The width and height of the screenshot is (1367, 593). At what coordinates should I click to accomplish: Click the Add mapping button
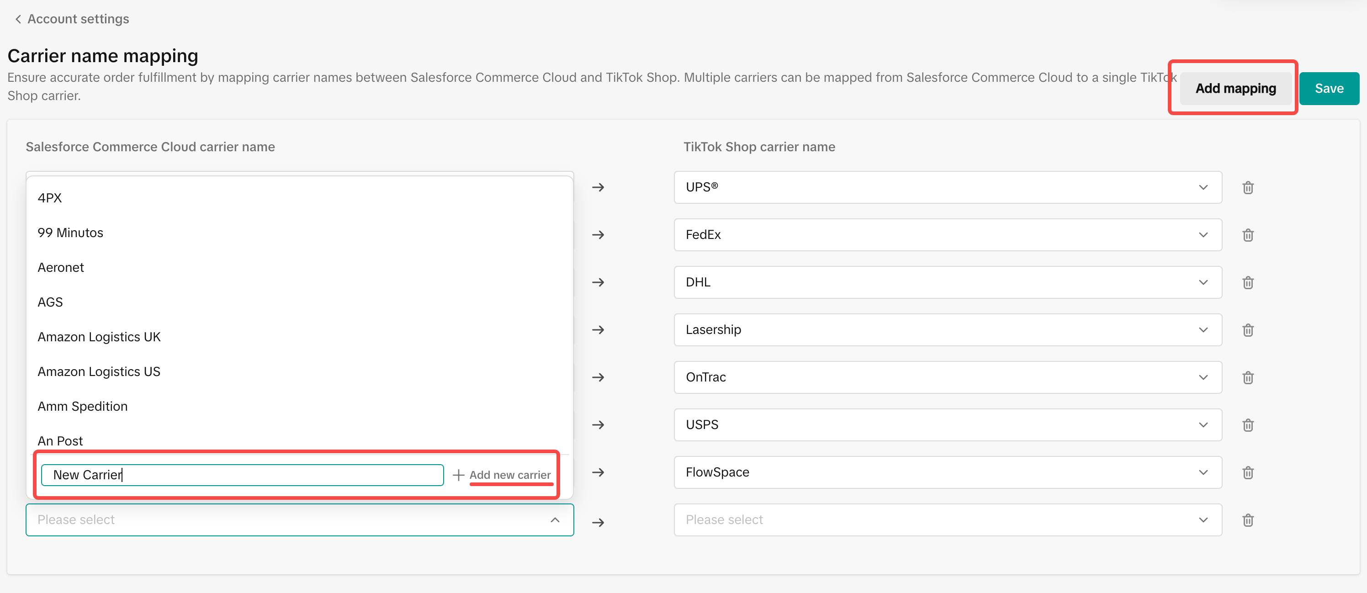point(1235,89)
